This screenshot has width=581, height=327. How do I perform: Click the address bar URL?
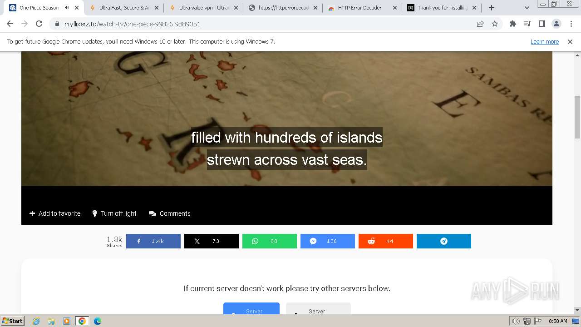pos(132,24)
